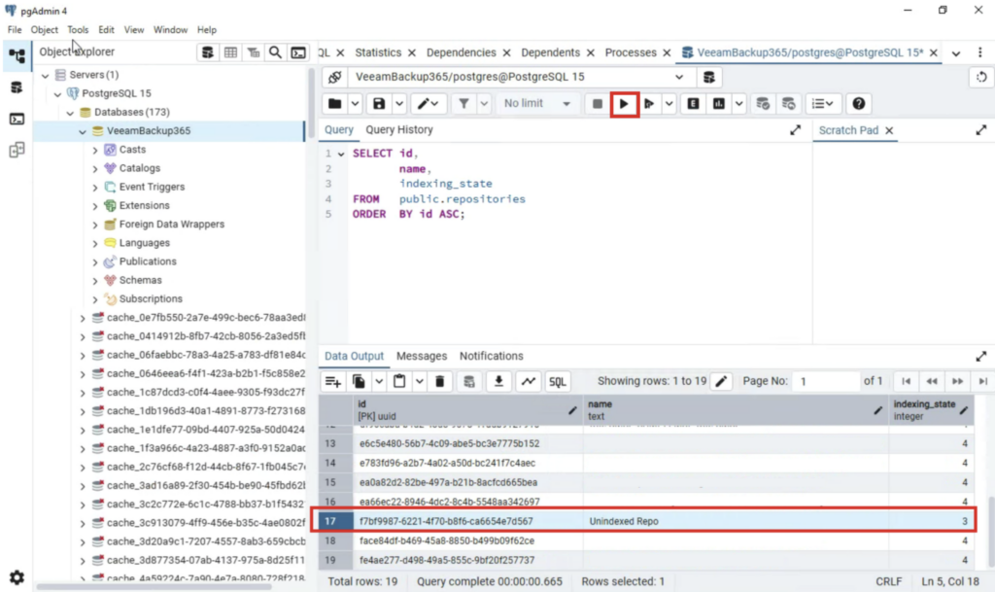
Task: Open the Object menu
Action: 44,30
